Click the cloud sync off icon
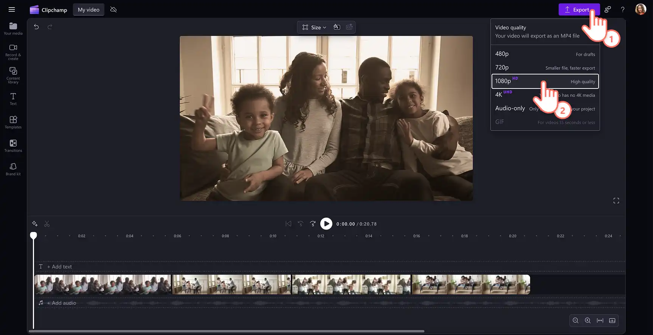This screenshot has width=653, height=335. click(x=113, y=9)
